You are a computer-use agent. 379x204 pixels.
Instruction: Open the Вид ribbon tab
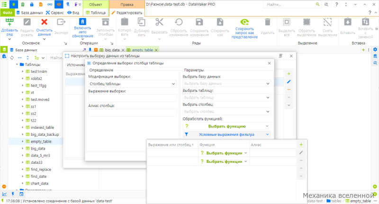pos(73,13)
